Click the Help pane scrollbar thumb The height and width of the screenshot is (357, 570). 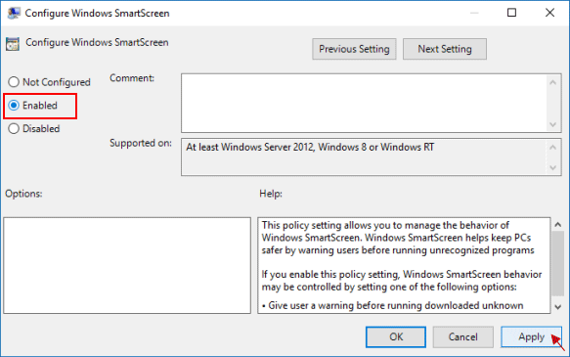(558, 263)
